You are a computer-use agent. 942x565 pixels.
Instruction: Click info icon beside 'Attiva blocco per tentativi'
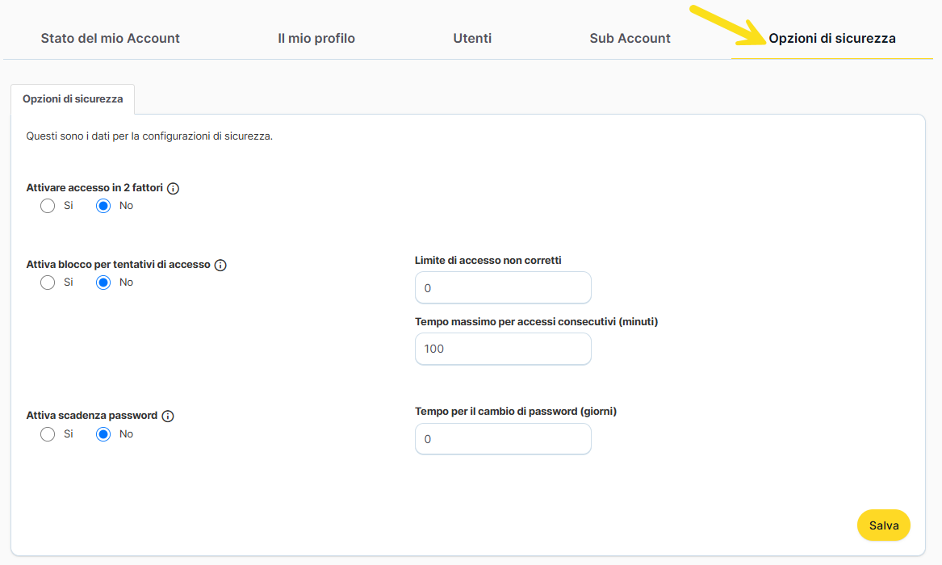(220, 265)
